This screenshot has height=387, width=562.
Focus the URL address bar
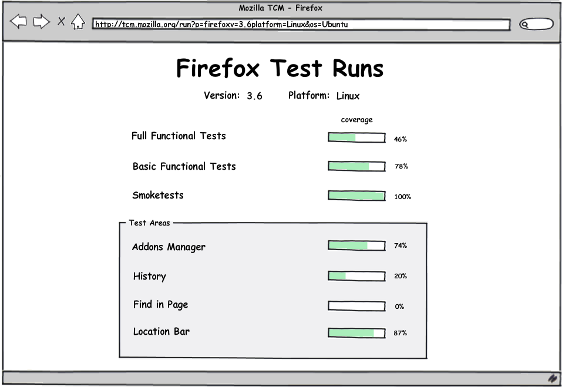click(301, 24)
